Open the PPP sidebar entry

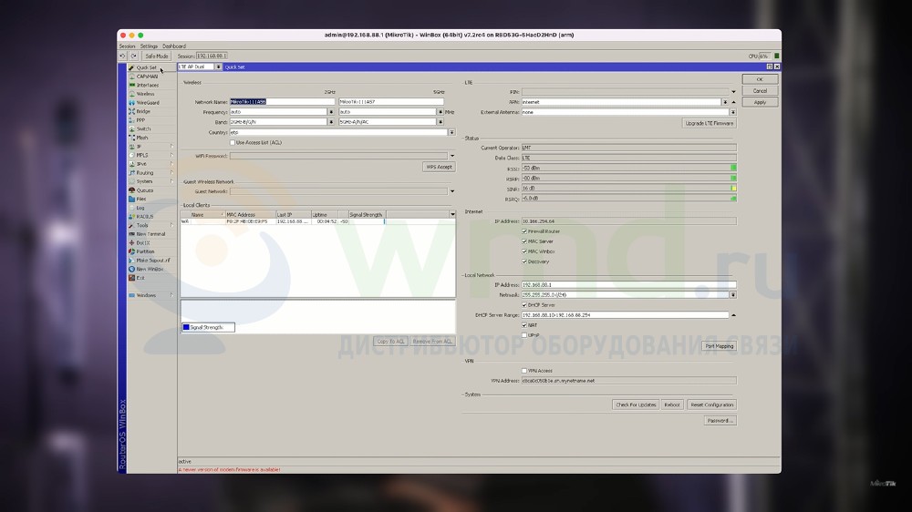point(140,120)
